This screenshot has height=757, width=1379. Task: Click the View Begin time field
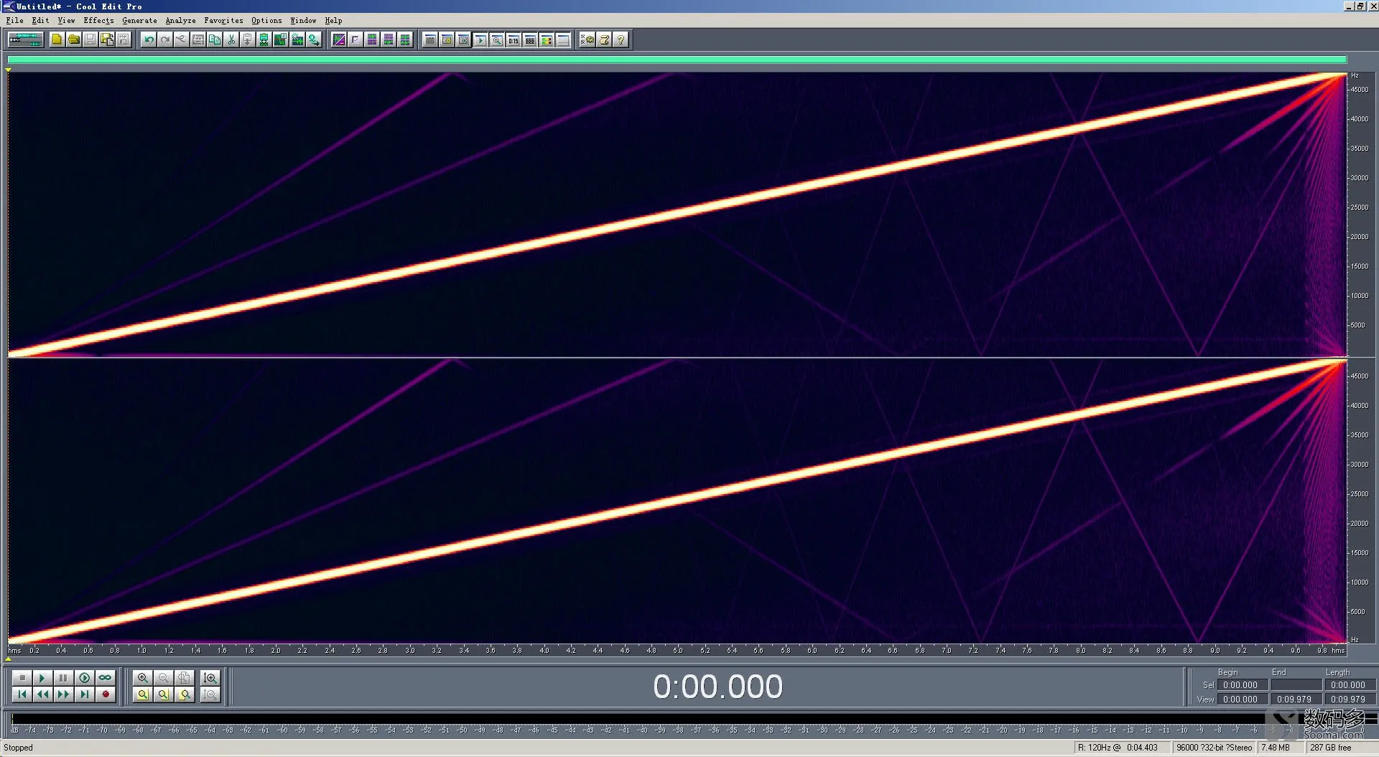point(1242,699)
